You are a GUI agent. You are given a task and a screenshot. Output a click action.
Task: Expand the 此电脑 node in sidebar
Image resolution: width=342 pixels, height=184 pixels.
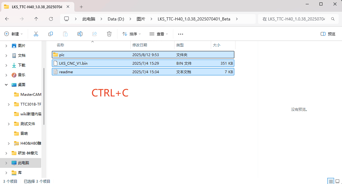6,163
